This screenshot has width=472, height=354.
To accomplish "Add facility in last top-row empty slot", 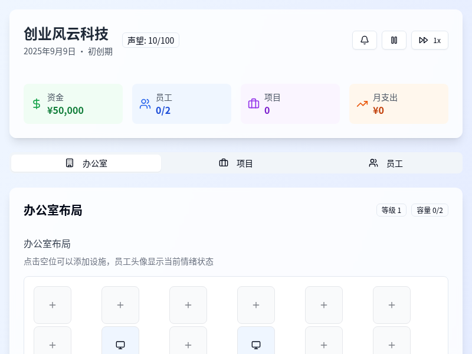I will pos(392,305).
